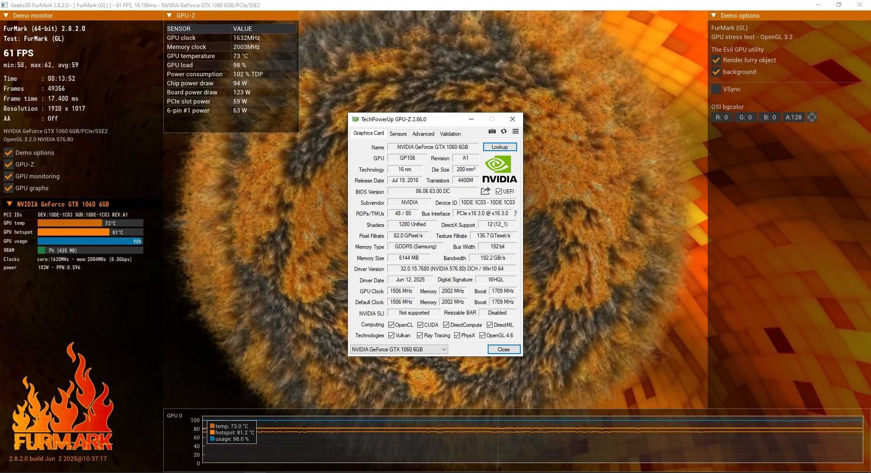871x473 pixels.
Task: Click the Memory Size 6144 MB field
Action: pos(409,258)
